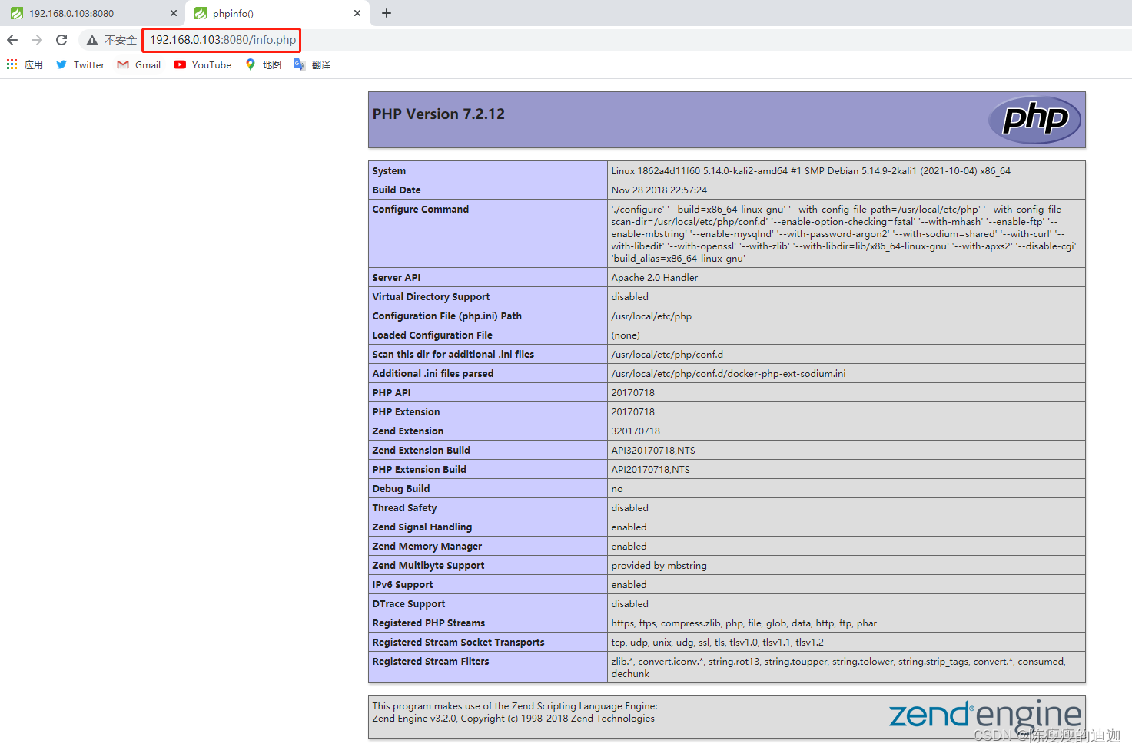The height and width of the screenshot is (750, 1132).
Task: Click the address bar URL info.php
Action: coord(223,40)
